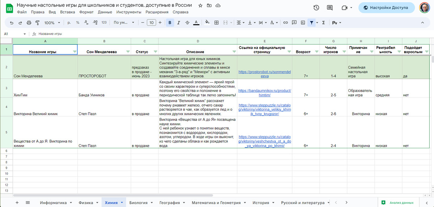Viewport: 434px width, 207px height.
Task: Click the functions sigma icon
Action: (x=323, y=23)
